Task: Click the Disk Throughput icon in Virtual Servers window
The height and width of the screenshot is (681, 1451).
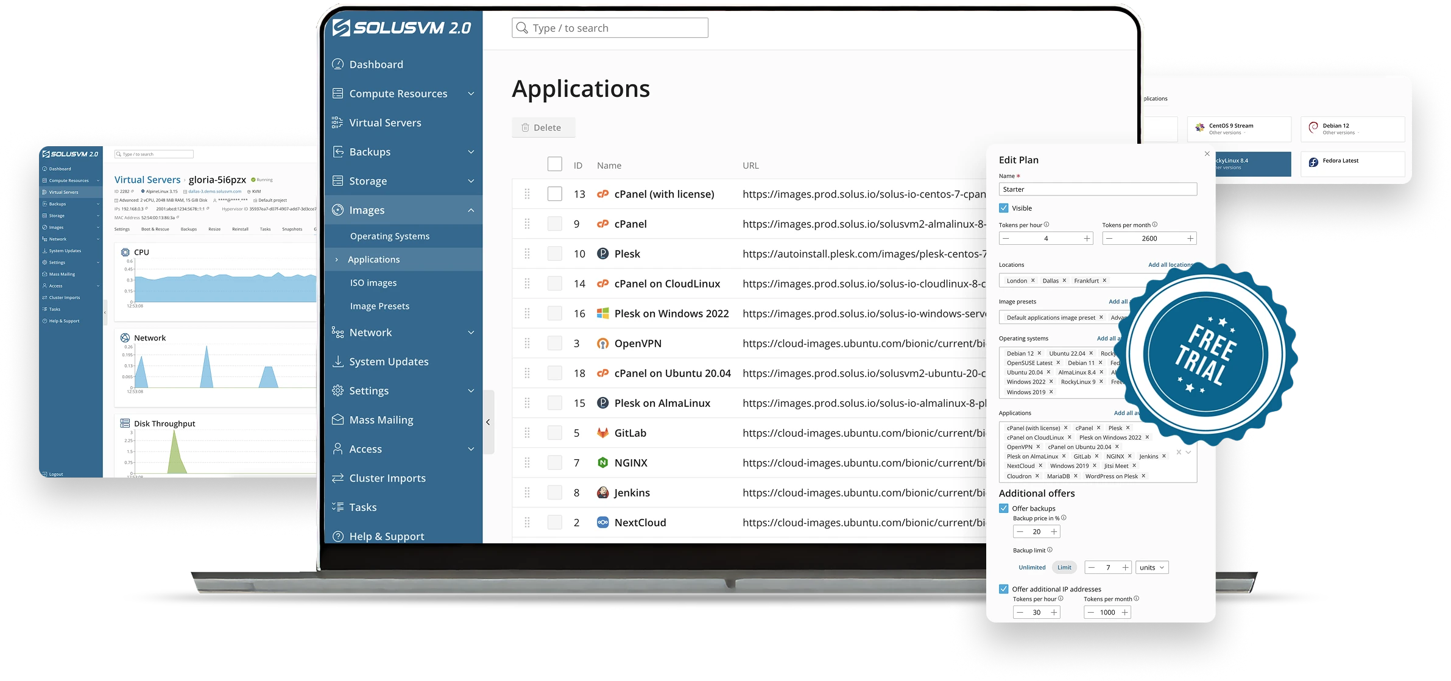Action: click(125, 423)
